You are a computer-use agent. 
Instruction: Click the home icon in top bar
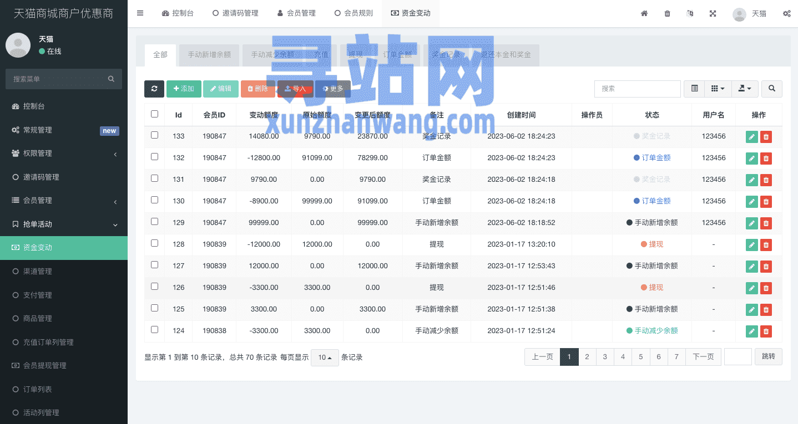pos(644,13)
